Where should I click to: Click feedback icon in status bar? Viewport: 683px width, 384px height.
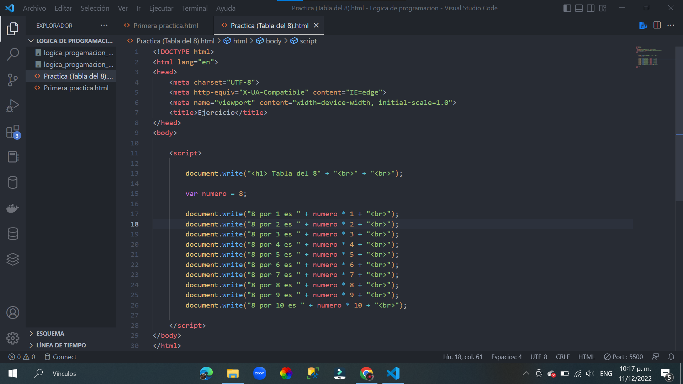click(x=655, y=357)
